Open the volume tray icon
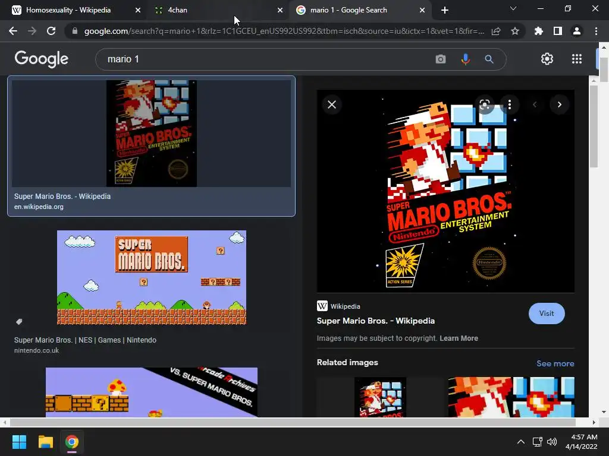This screenshot has height=456, width=609. (x=551, y=442)
